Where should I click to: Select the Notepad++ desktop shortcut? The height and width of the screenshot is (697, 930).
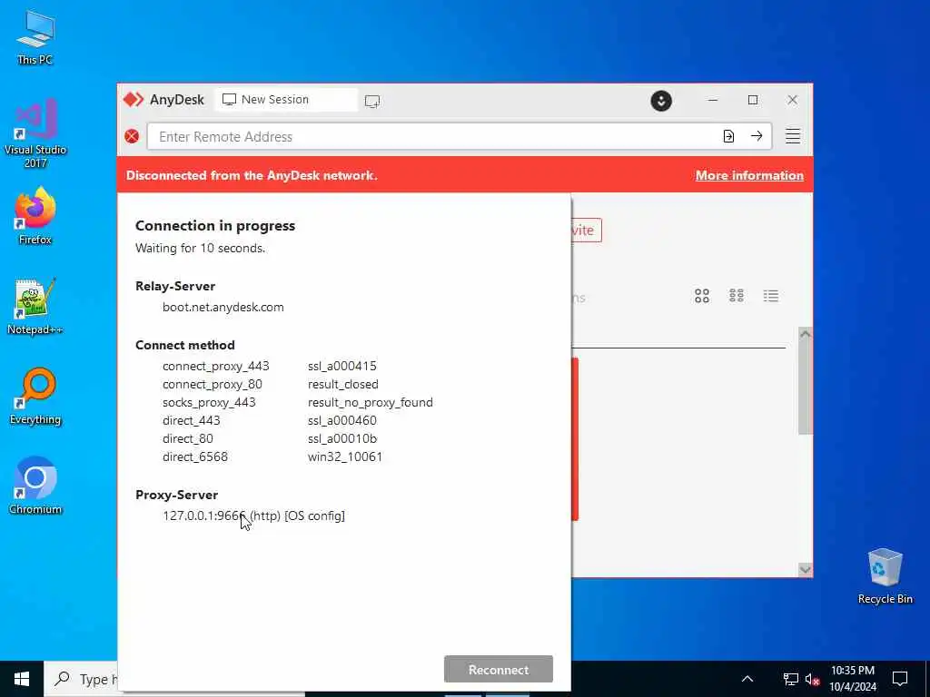point(35,307)
